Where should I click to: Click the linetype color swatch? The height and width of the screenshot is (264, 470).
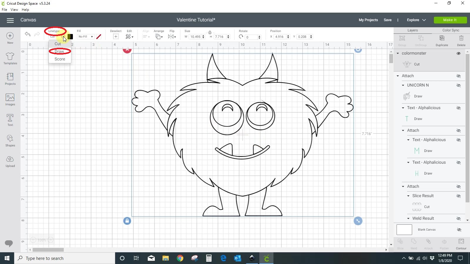tap(70, 37)
